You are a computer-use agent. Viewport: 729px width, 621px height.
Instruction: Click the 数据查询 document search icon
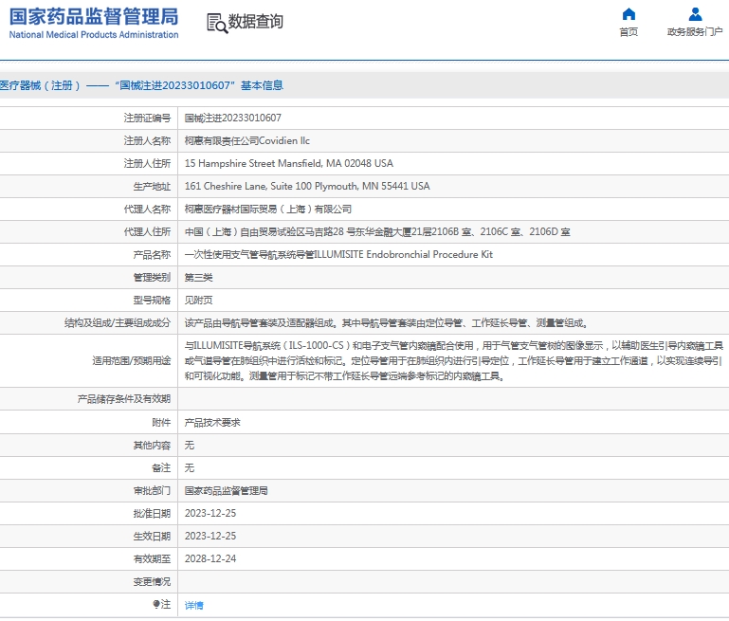[x=216, y=24]
